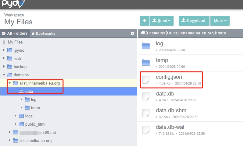
Task: Click the home icon in breadcrumb
Action: point(143,33)
